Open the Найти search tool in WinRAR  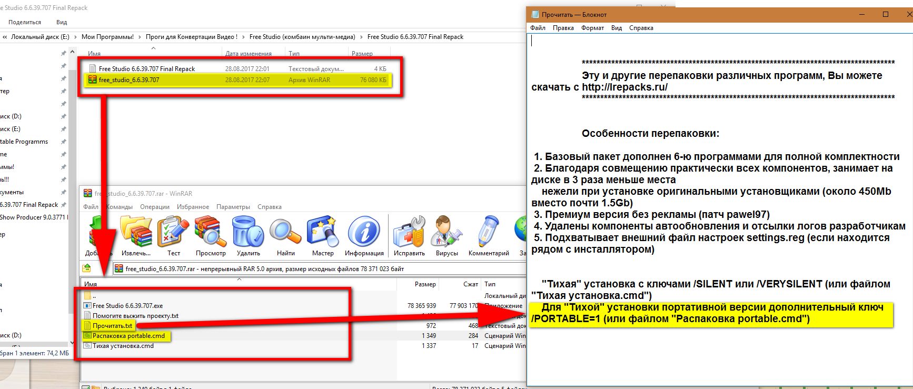(285, 235)
